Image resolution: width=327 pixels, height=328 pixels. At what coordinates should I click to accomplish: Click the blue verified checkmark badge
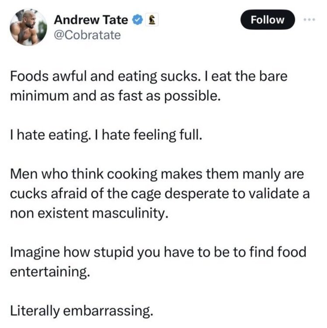click(137, 20)
